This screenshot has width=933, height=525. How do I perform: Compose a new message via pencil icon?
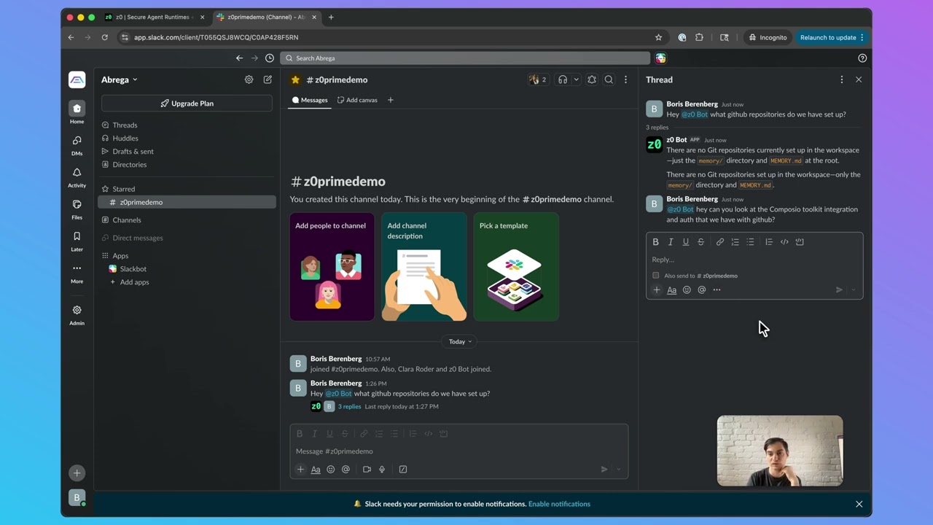pos(268,79)
